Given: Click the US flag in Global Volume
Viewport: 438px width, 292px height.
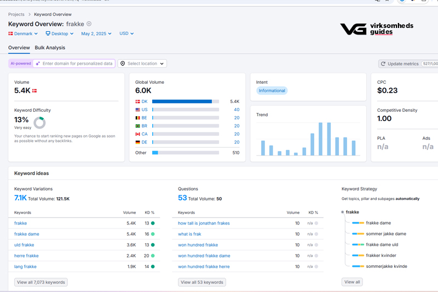Looking at the screenshot, I should click(138, 110).
